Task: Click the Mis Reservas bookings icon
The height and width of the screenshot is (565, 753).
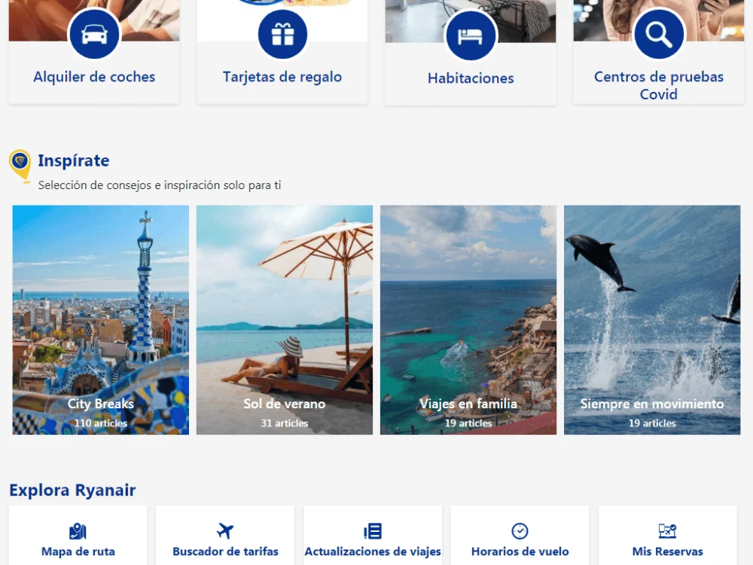Action: click(667, 531)
